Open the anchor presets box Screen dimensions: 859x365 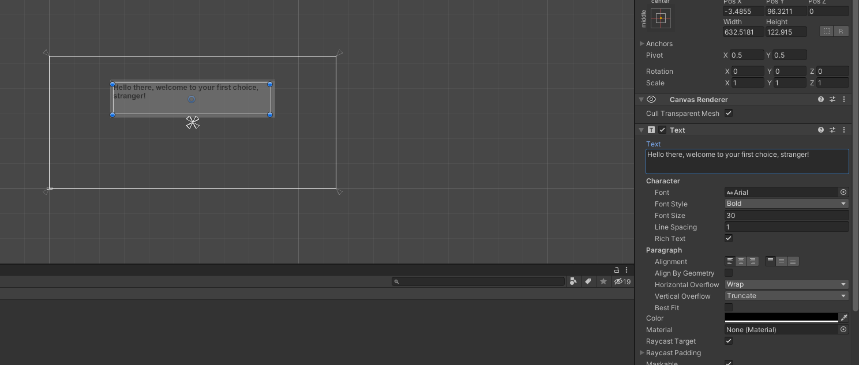661,18
